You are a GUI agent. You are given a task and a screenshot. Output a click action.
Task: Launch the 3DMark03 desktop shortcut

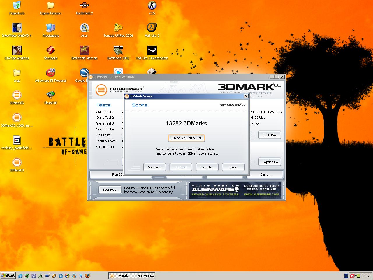[x=17, y=165]
